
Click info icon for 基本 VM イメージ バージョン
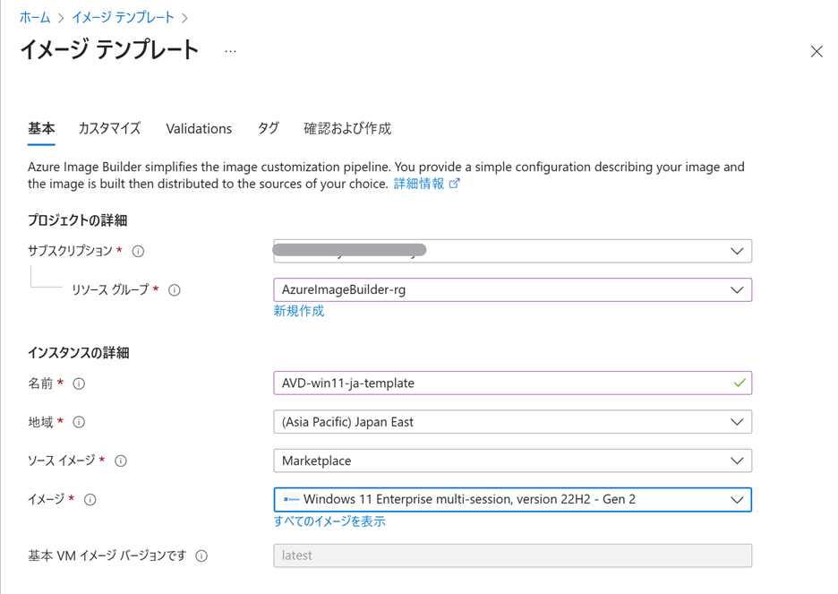coord(201,556)
